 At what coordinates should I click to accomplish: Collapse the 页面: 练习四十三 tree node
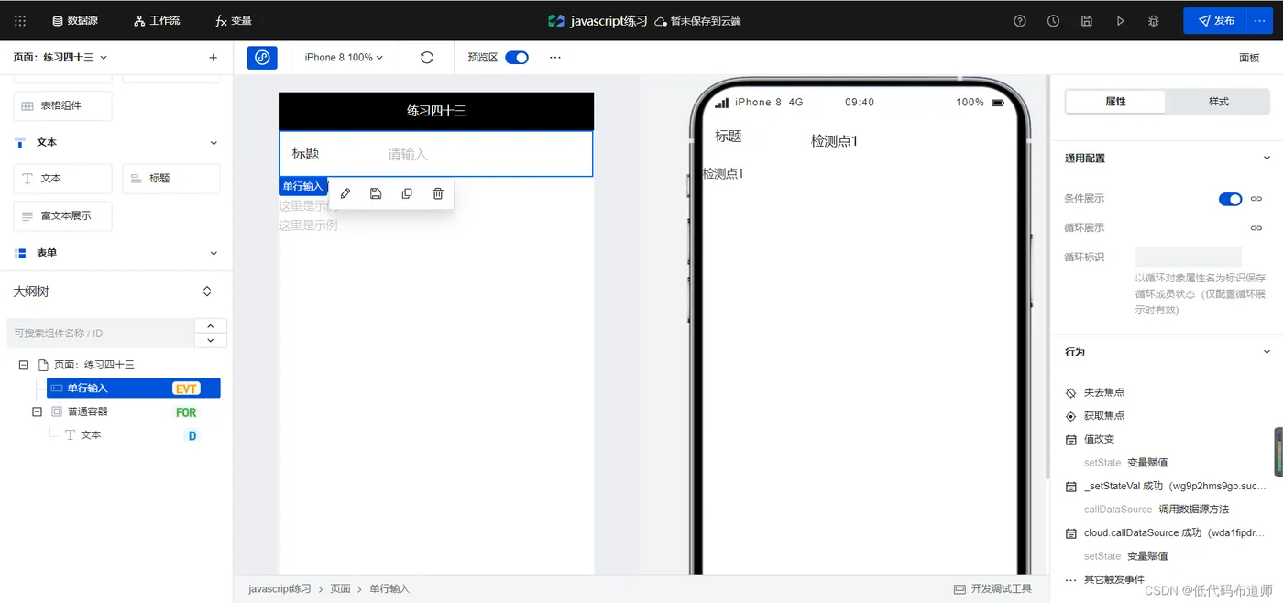coord(24,365)
